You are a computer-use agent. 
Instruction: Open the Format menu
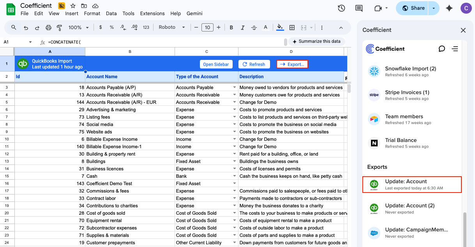point(92,13)
